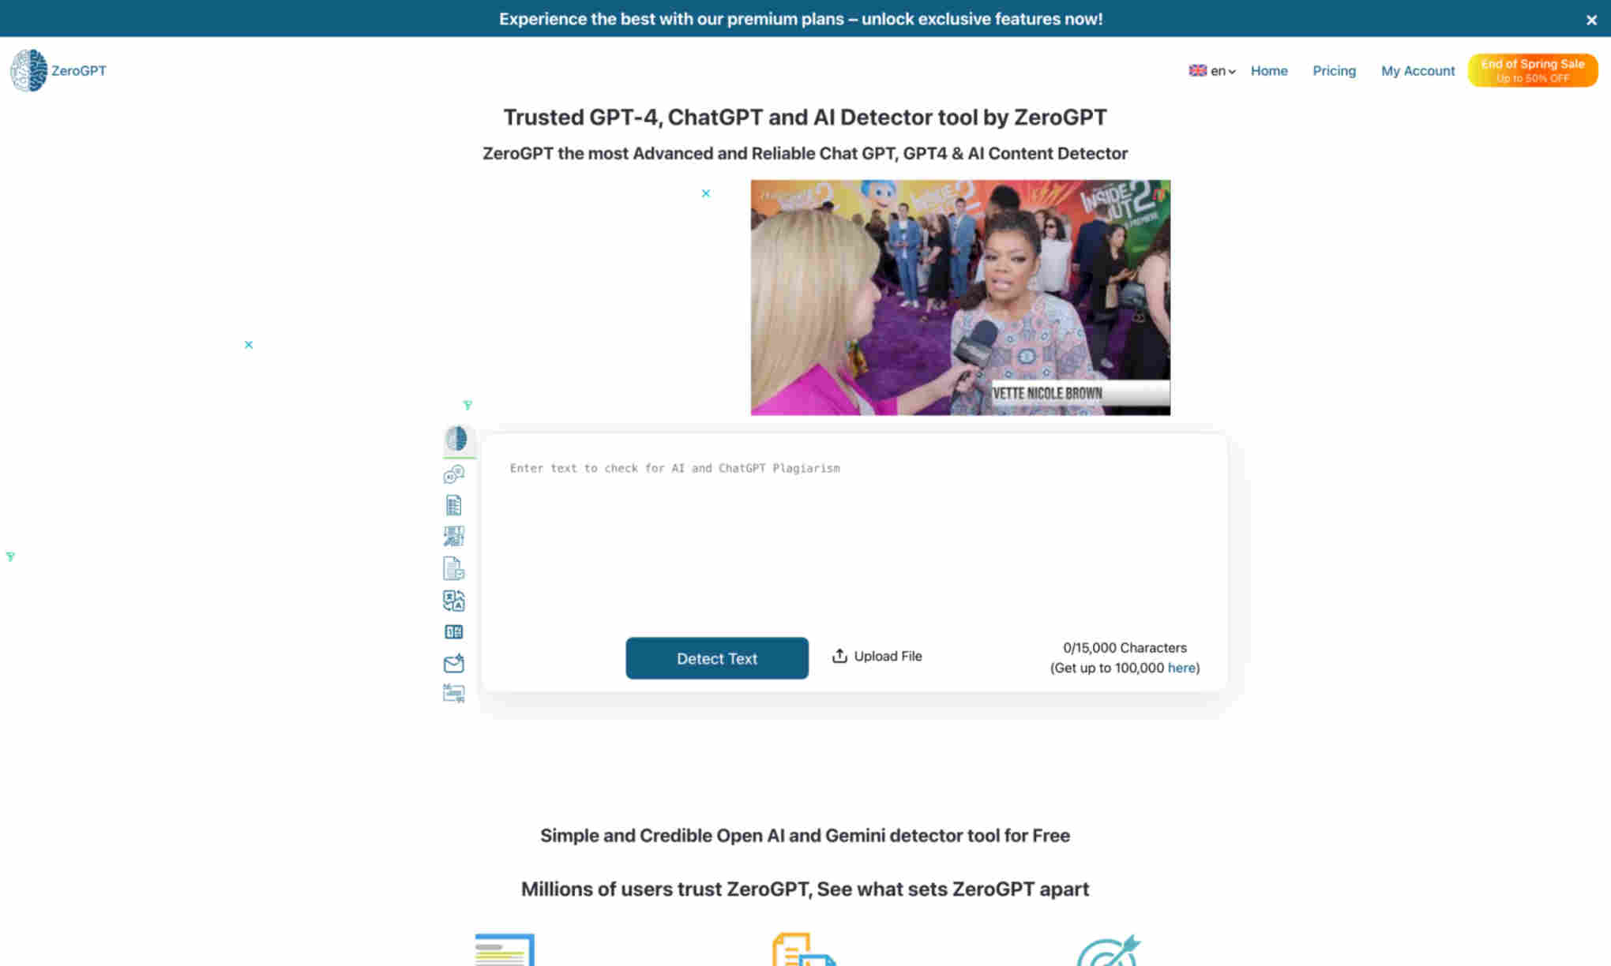Select the Home menu item

(x=1268, y=70)
